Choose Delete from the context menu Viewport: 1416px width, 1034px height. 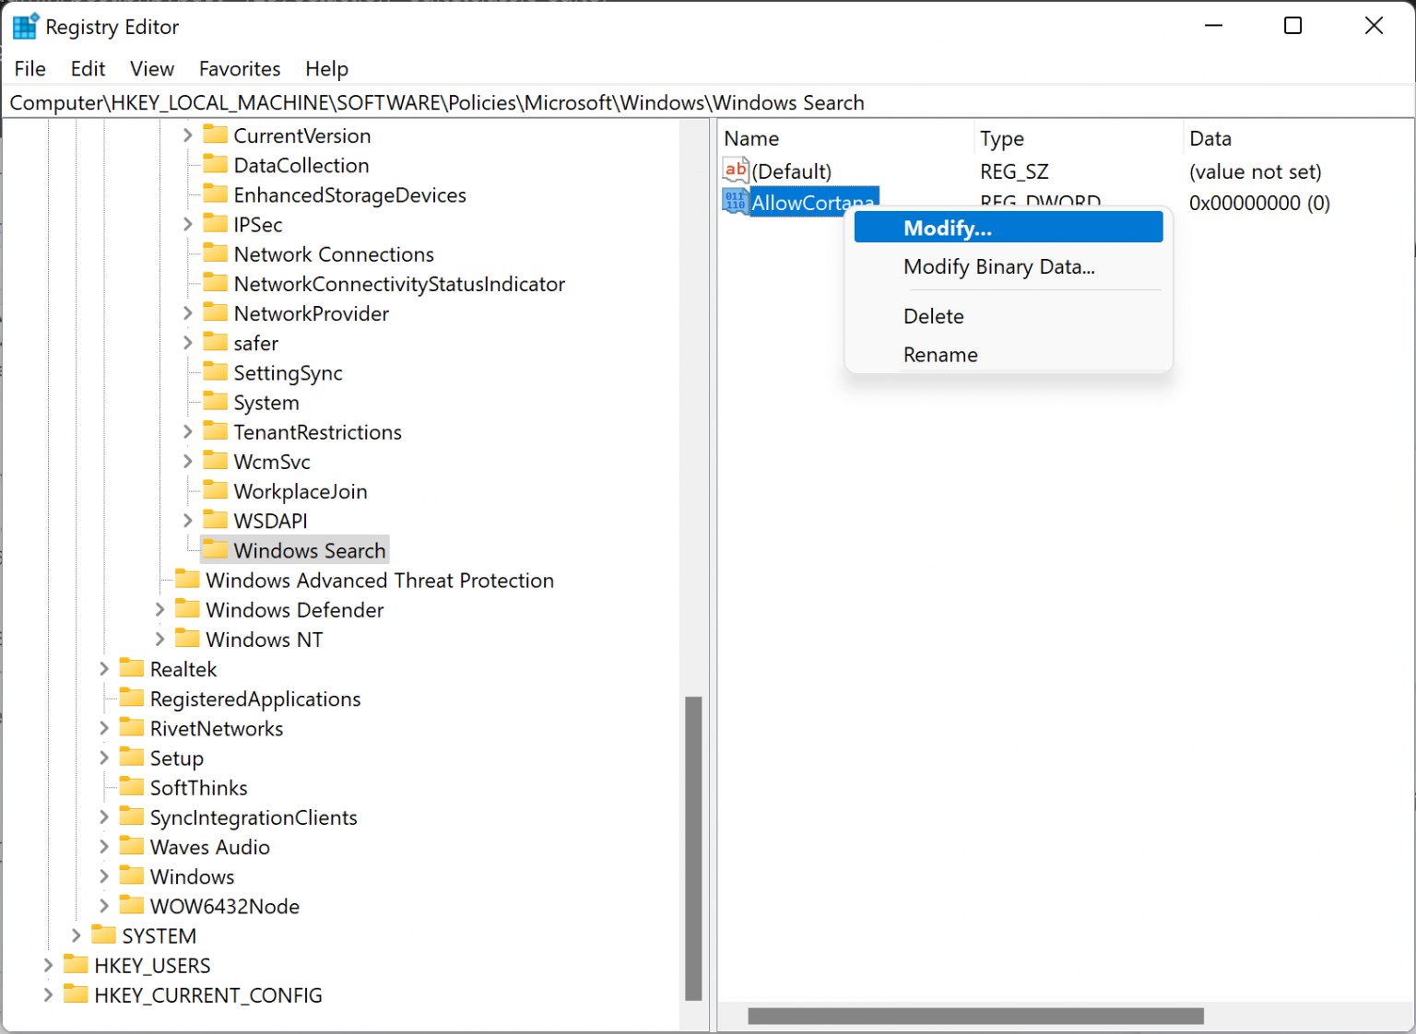(1009, 316)
